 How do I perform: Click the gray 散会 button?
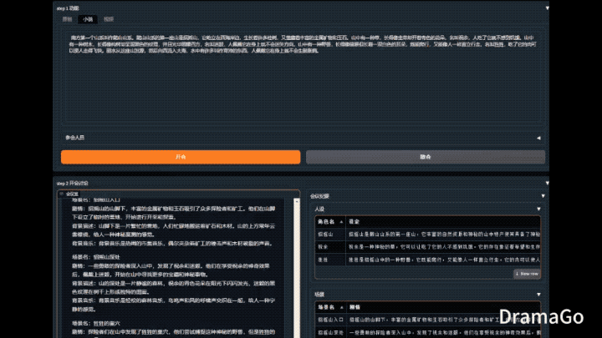coord(426,157)
